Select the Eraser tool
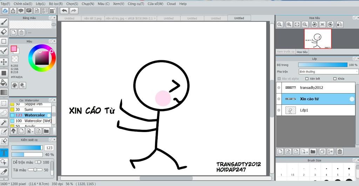This screenshot has height=186, width=359. pyautogui.click(x=4, y=32)
